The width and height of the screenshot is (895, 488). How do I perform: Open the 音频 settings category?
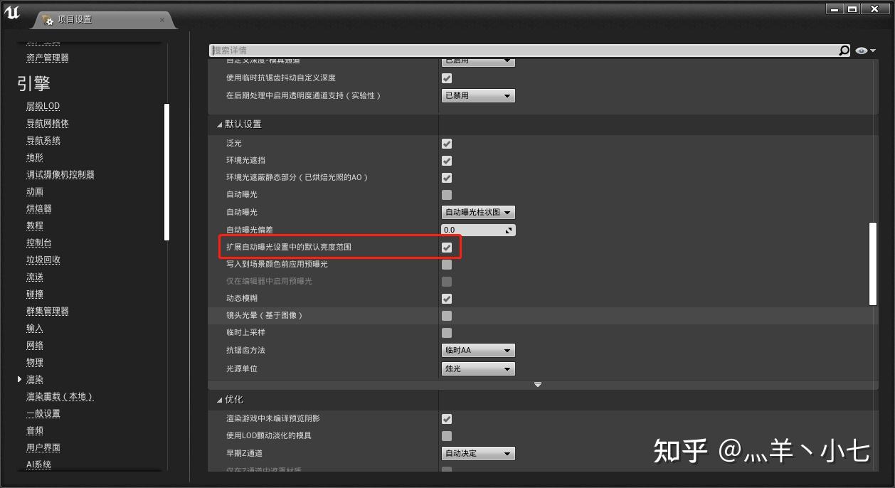tap(34, 430)
